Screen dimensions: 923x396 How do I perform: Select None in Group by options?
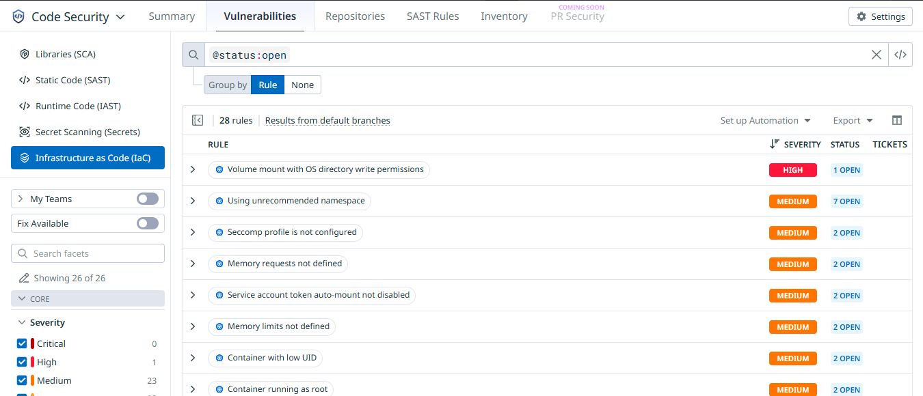pos(302,85)
